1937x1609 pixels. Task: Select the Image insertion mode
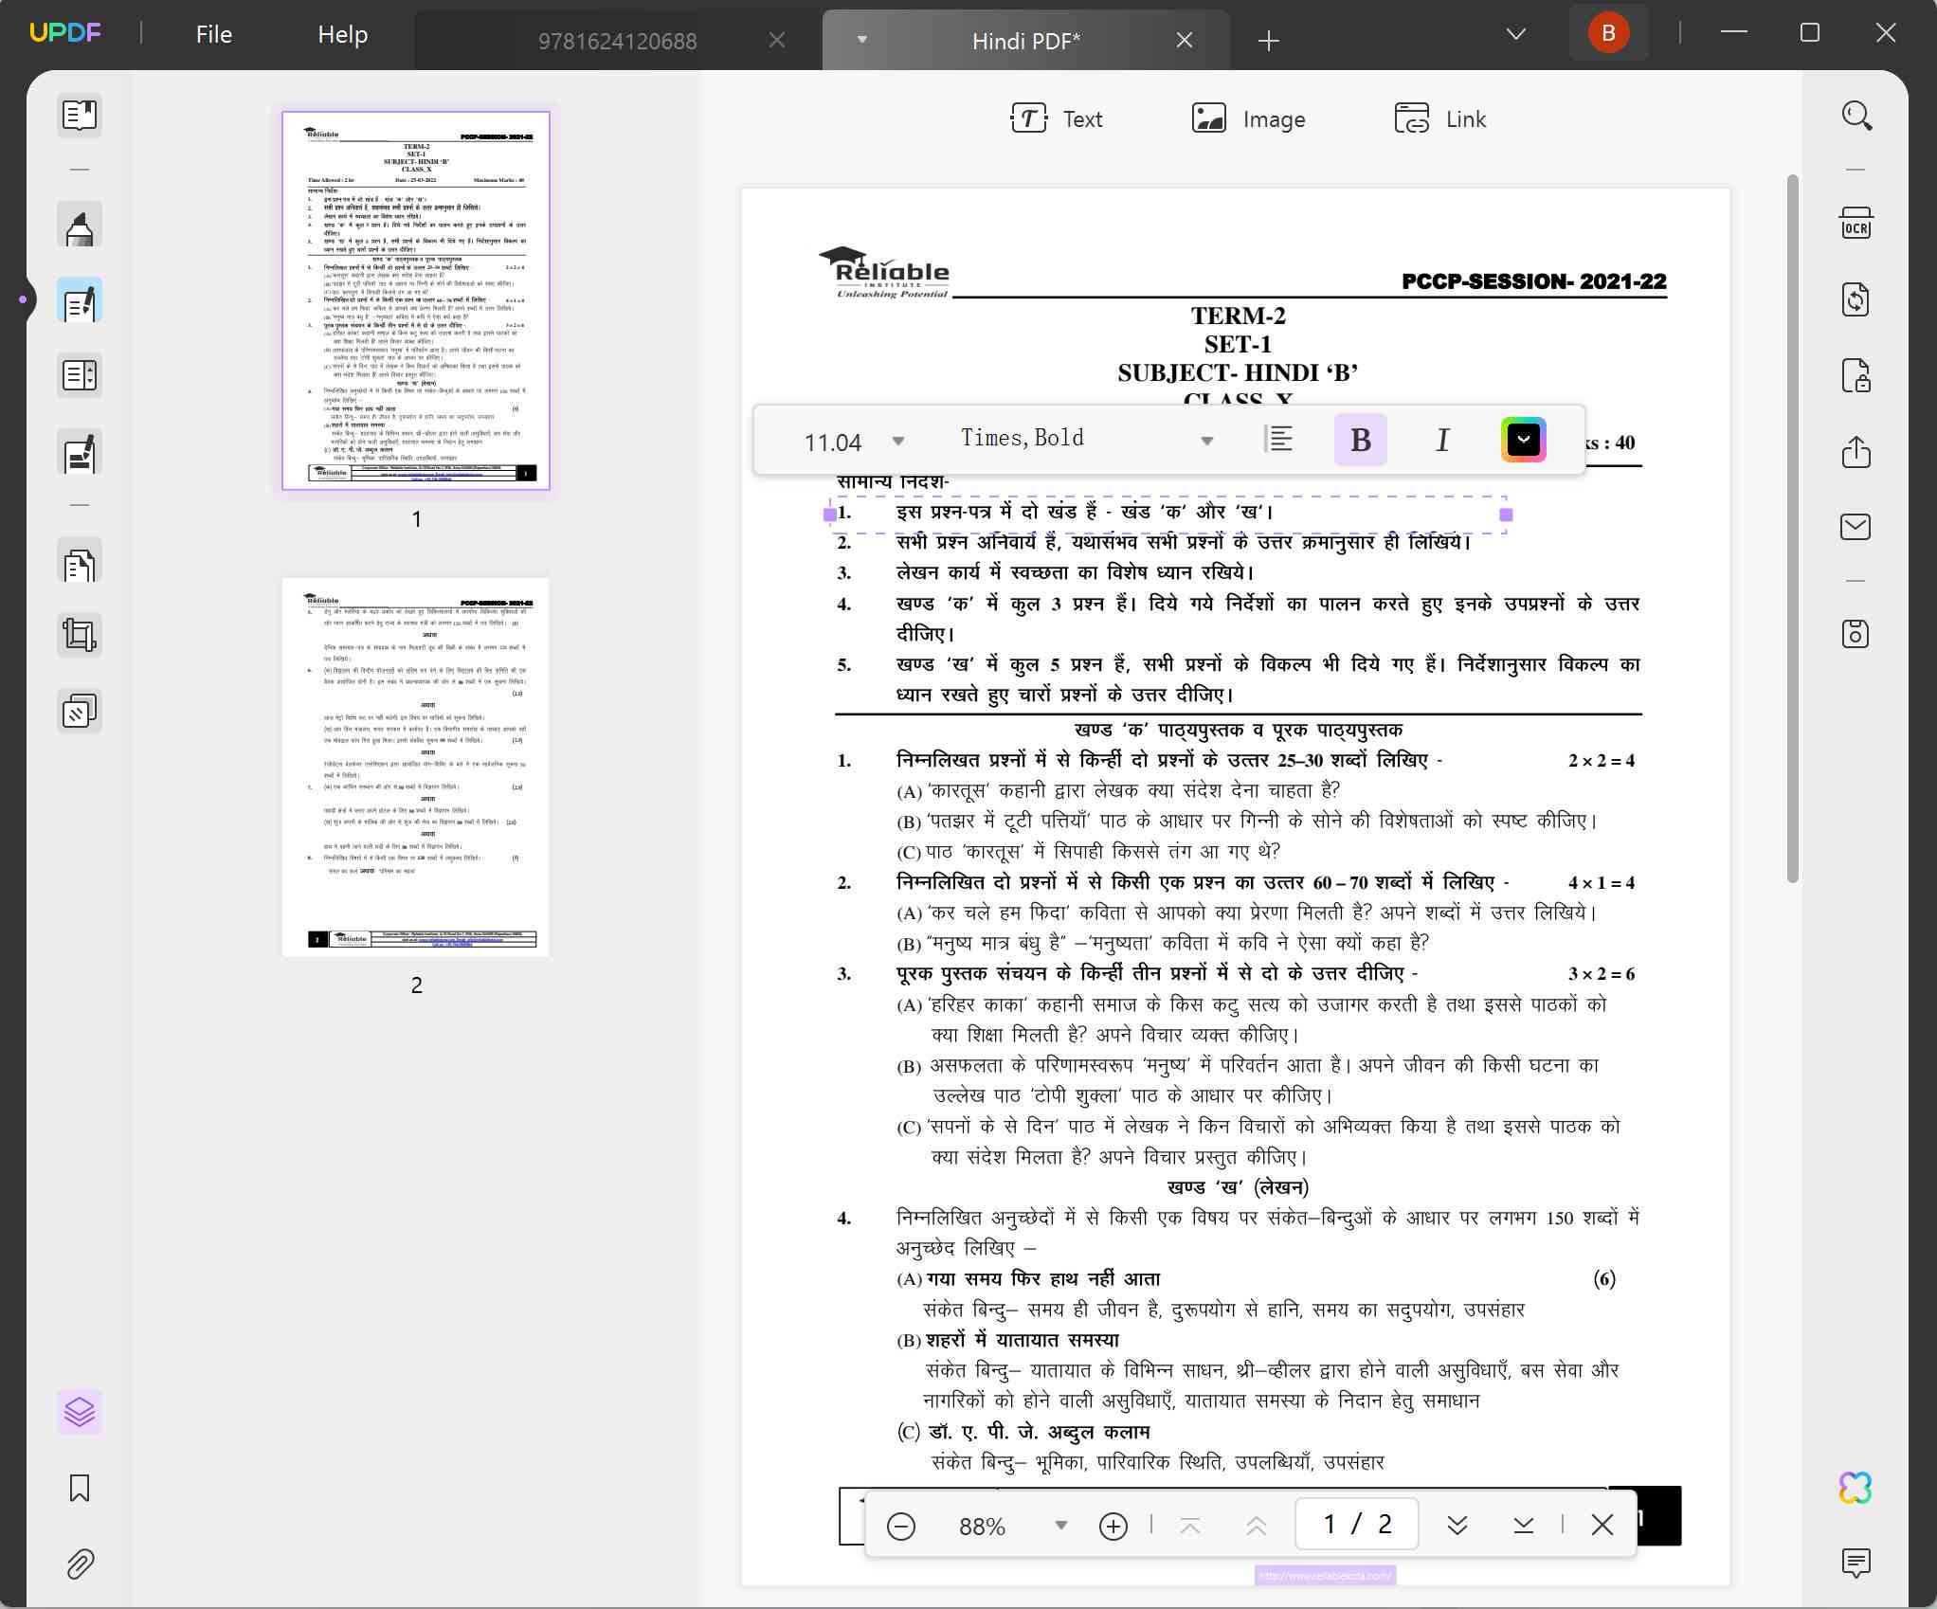click(1249, 118)
